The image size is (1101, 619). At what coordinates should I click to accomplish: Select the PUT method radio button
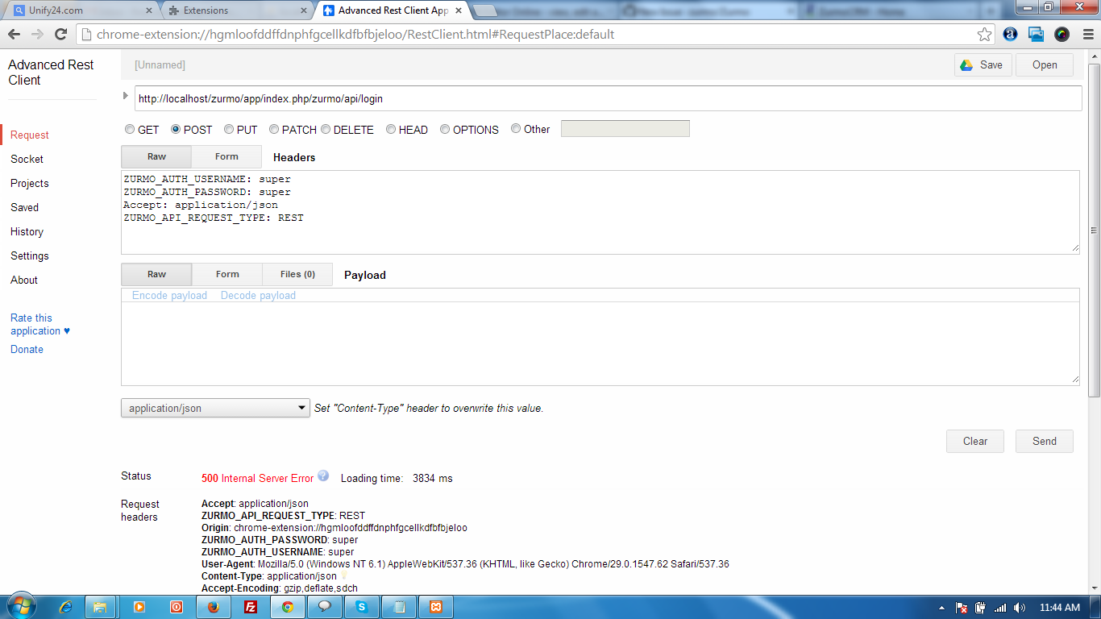(229, 129)
